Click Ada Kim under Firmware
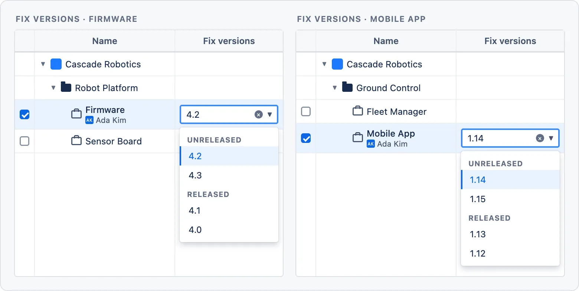This screenshot has height=291, width=579. tap(111, 120)
